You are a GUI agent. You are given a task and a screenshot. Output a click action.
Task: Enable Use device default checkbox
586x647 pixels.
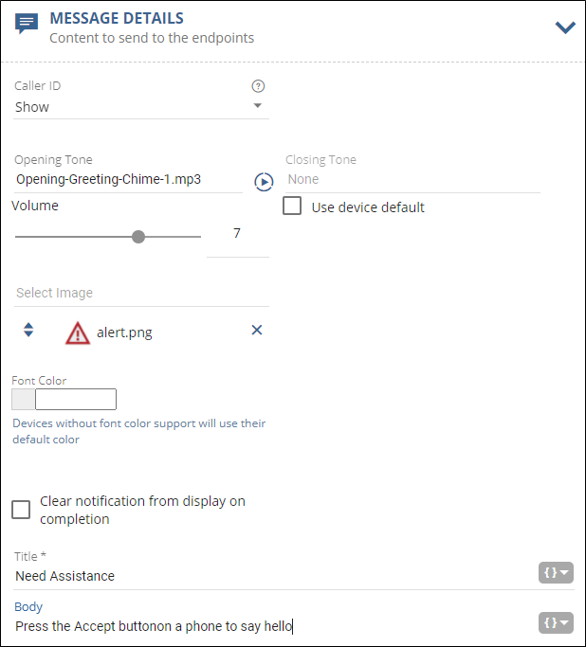tap(293, 207)
